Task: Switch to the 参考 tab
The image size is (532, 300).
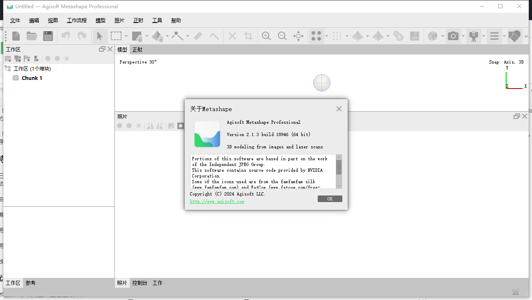Action: coord(30,283)
